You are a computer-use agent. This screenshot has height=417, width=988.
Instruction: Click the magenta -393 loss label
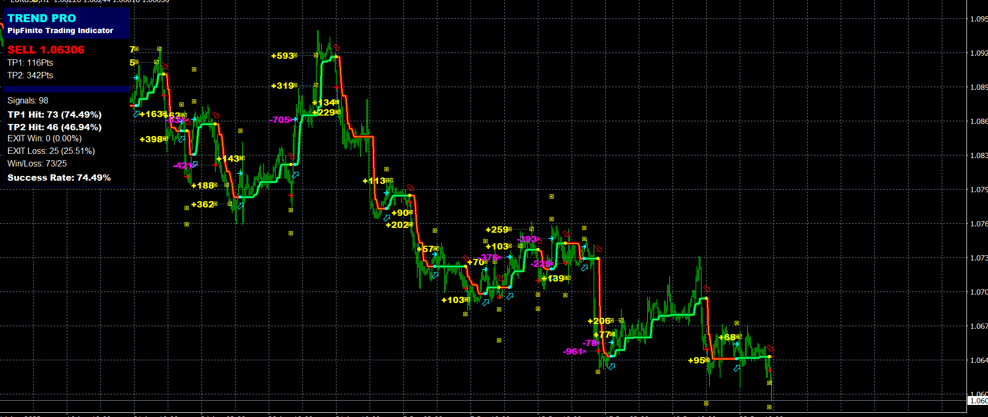tap(527, 239)
